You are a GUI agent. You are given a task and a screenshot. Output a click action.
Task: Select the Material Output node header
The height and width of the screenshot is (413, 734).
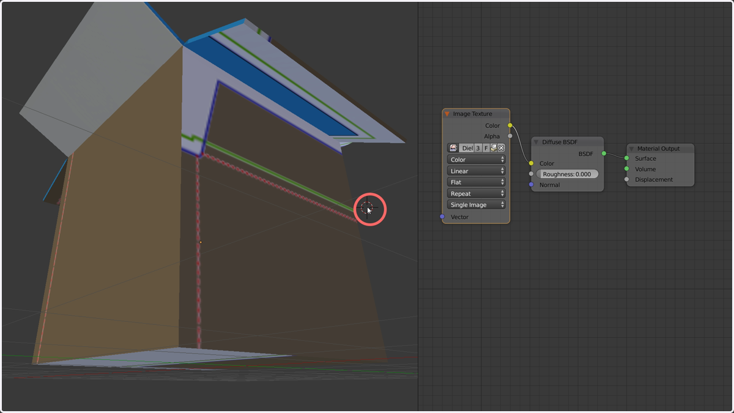(x=660, y=149)
